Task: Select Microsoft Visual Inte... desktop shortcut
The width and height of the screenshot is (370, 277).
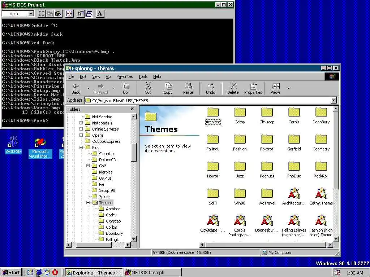Action: (x=40, y=148)
